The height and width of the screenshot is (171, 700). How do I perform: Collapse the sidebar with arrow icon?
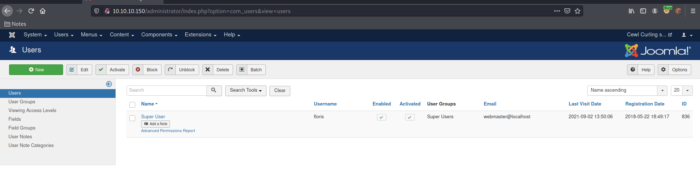109,84
